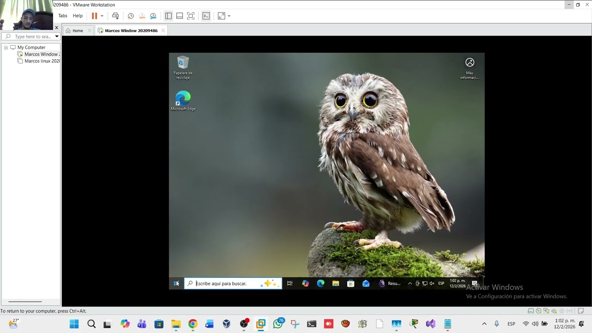Show hidden icons in the host tray
The image size is (592, 333).
point(484,324)
